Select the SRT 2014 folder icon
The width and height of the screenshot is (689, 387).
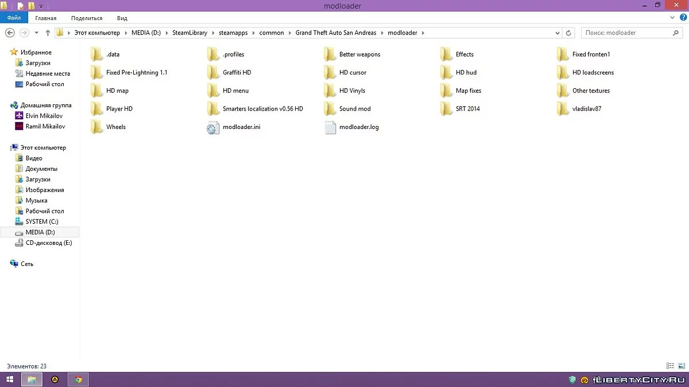446,109
